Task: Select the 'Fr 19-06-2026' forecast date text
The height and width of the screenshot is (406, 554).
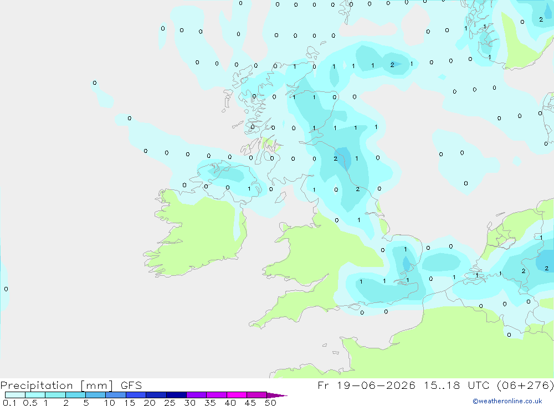Action: click(x=366, y=386)
